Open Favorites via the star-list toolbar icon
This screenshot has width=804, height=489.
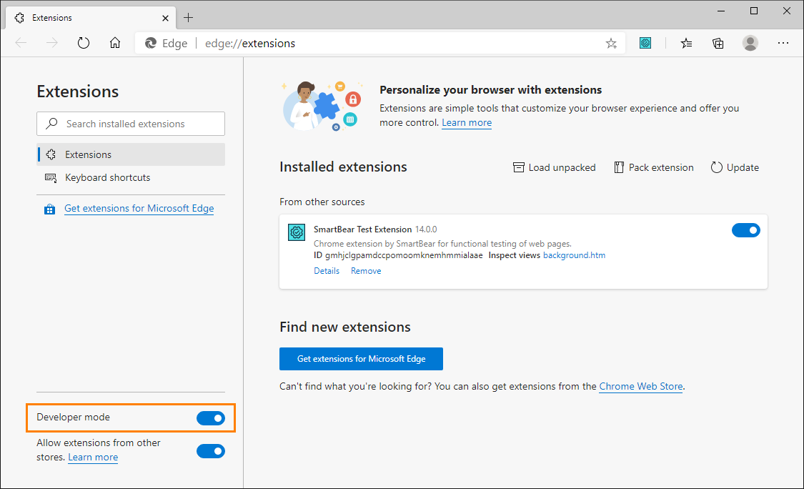(686, 43)
